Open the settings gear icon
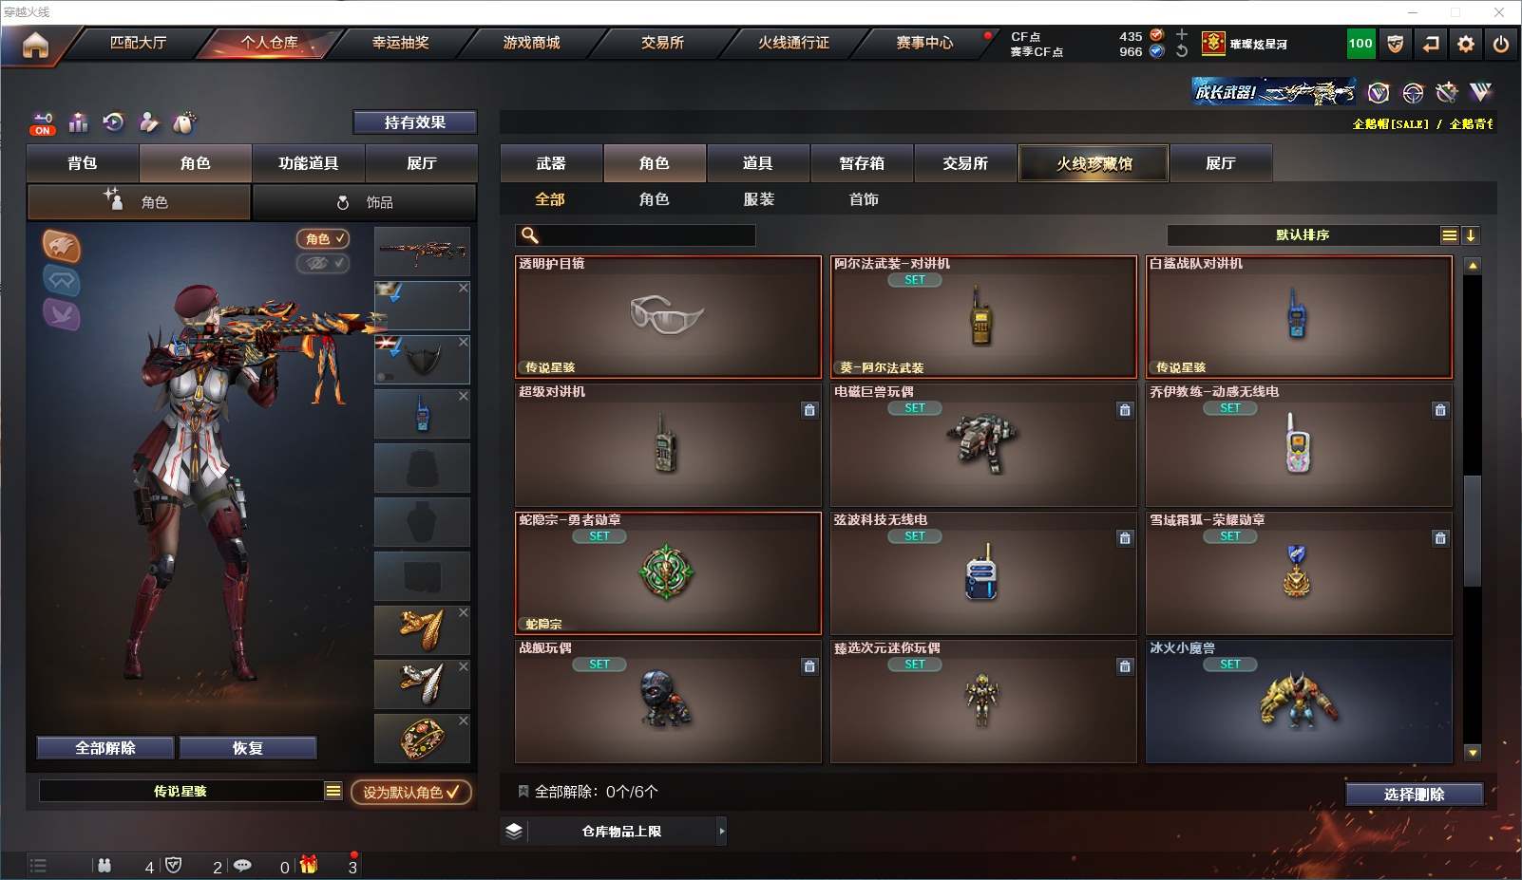Viewport: 1522px width, 880px height. pyautogui.click(x=1465, y=44)
